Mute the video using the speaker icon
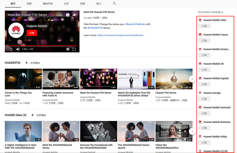 pyautogui.click(x=18, y=49)
